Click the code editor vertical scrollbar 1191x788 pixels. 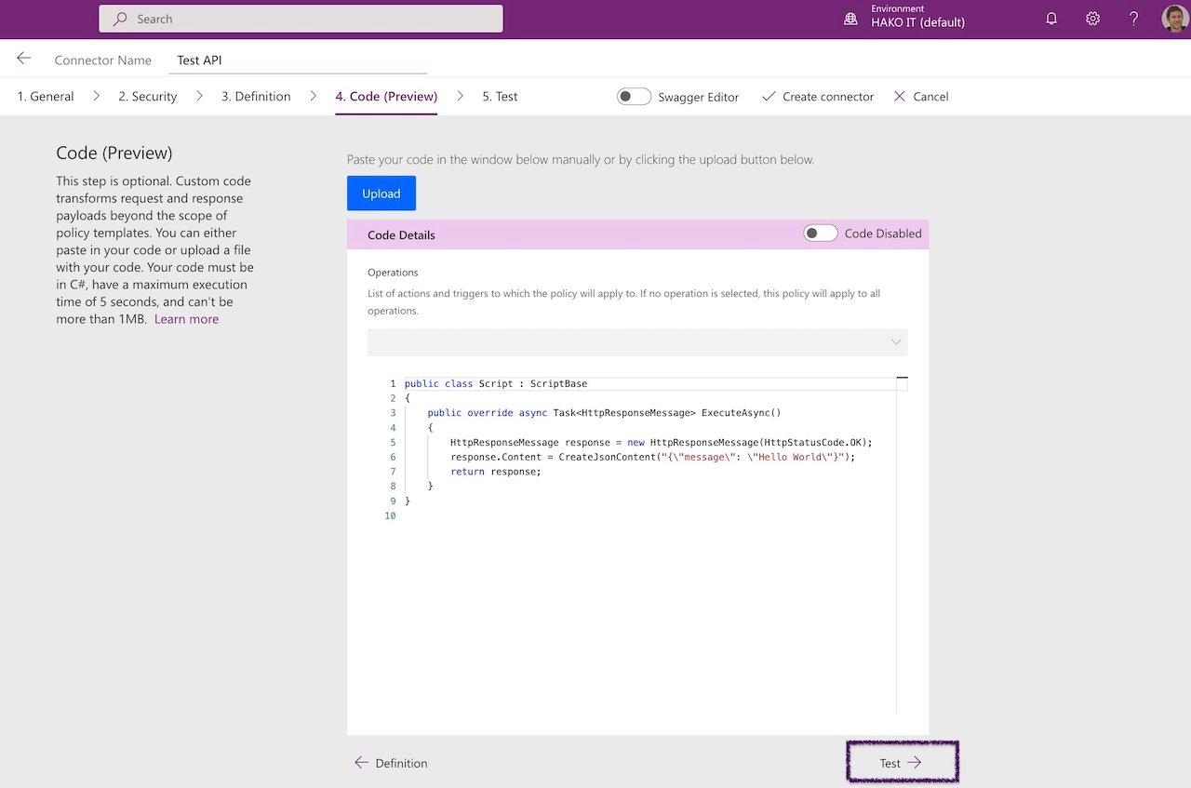[902, 545]
